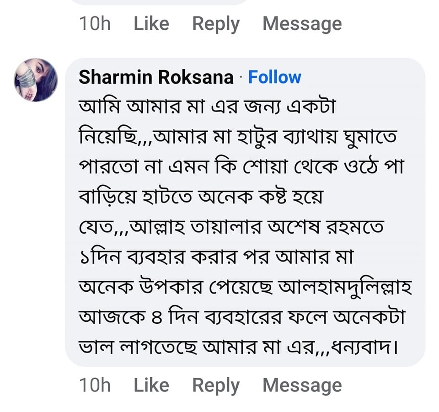Reply to the comment above Sharmin Roksana's

(215, 24)
